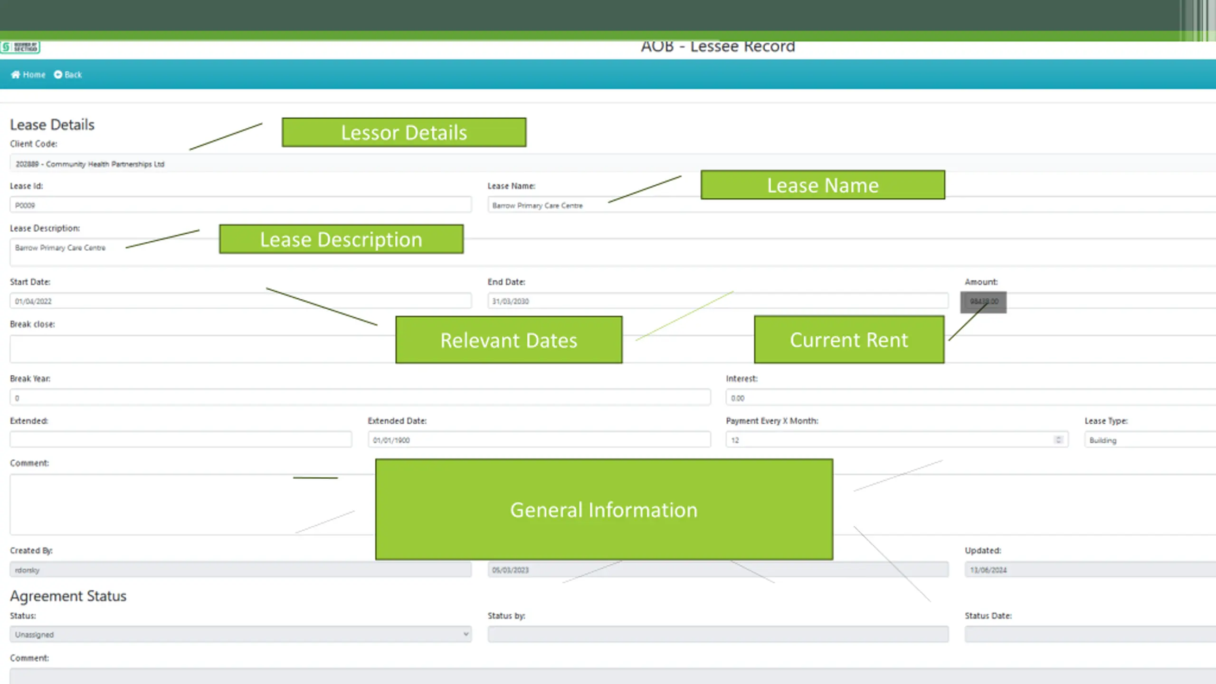Click the Lease Name input field
Screen dimensions: 1216x684
(x=852, y=205)
